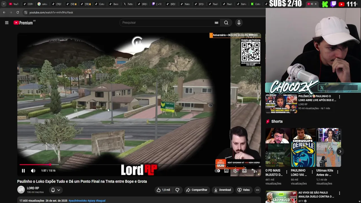Switch to the Twitch '+18' tab

pyautogui.click(x=157, y=4)
